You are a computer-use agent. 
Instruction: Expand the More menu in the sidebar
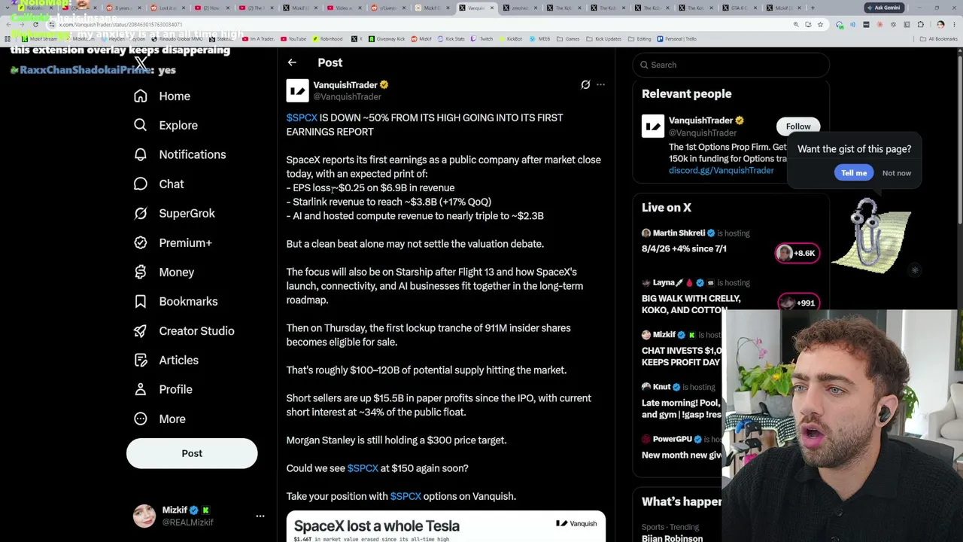[x=159, y=419]
